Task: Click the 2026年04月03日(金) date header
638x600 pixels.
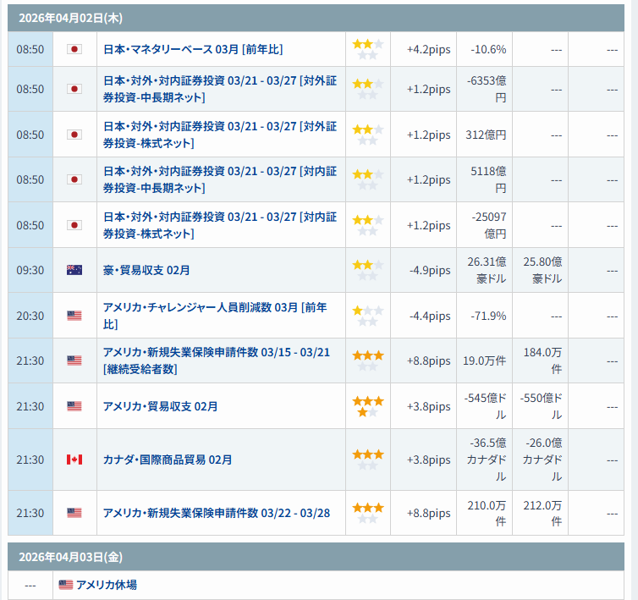Action: (70, 557)
